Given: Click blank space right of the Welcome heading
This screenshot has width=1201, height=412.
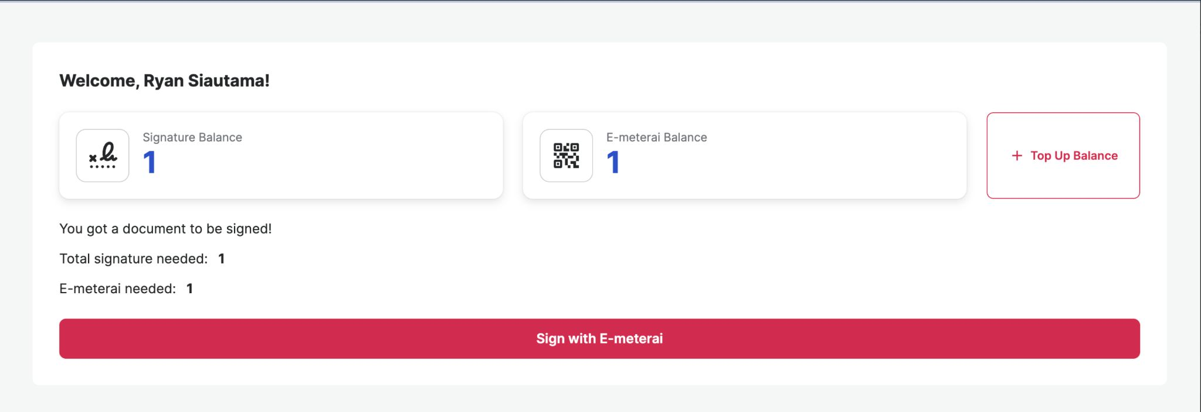Looking at the screenshot, I should click(x=645, y=81).
